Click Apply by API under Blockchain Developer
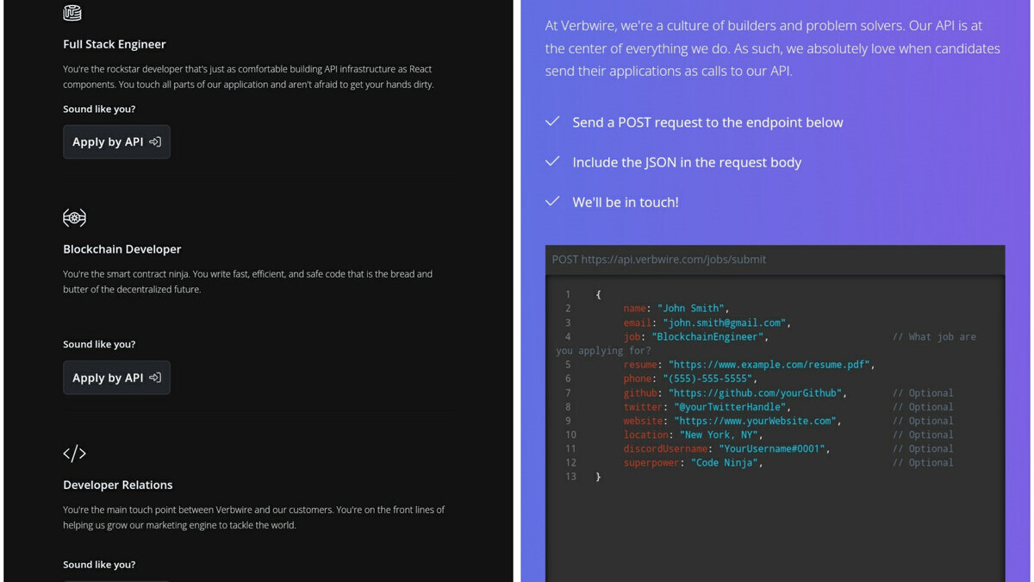Image resolution: width=1034 pixels, height=582 pixels. click(116, 378)
